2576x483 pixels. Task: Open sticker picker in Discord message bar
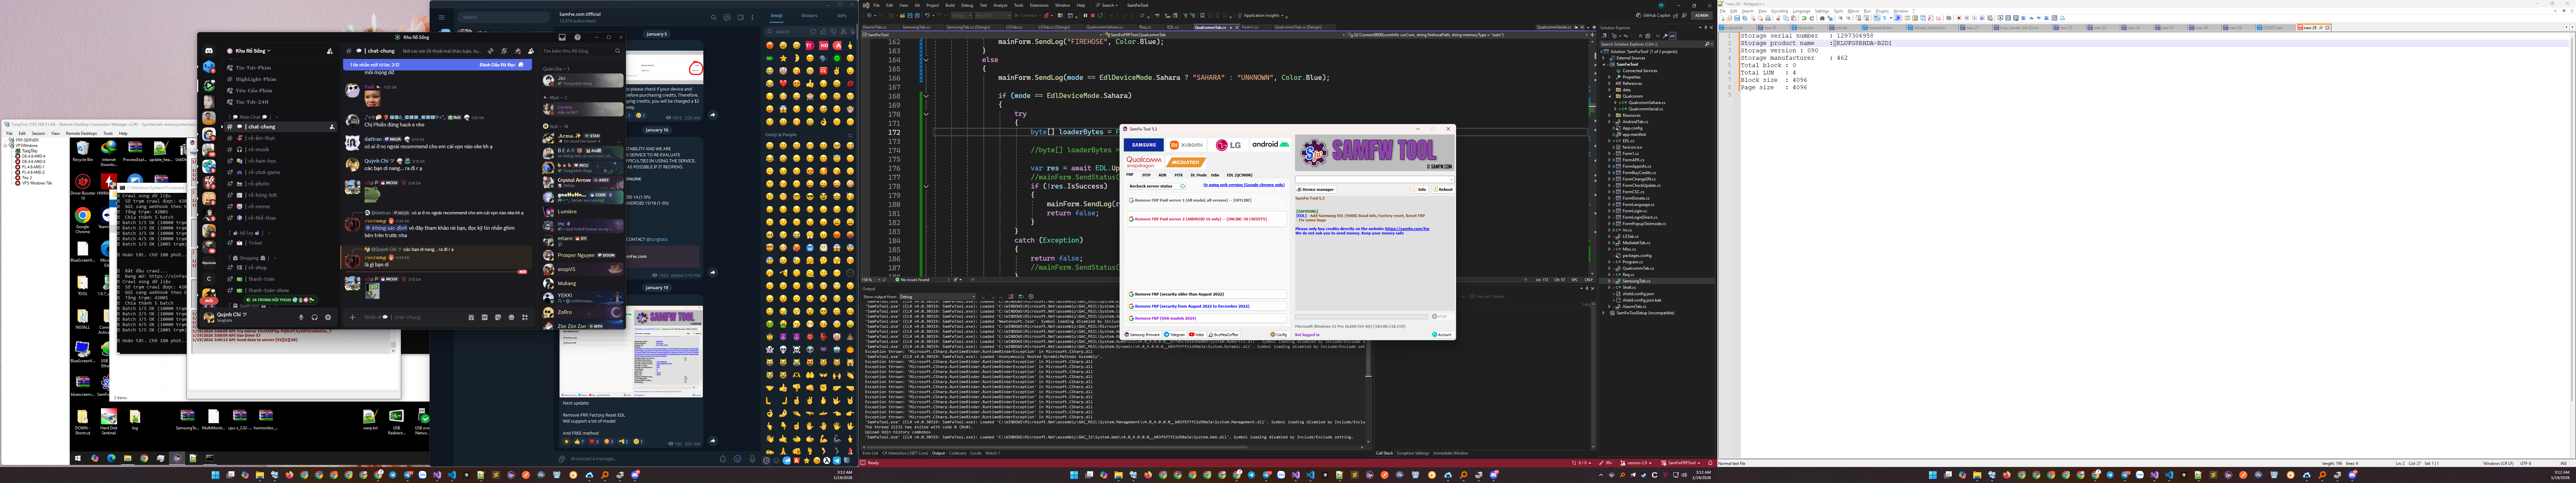tap(498, 317)
